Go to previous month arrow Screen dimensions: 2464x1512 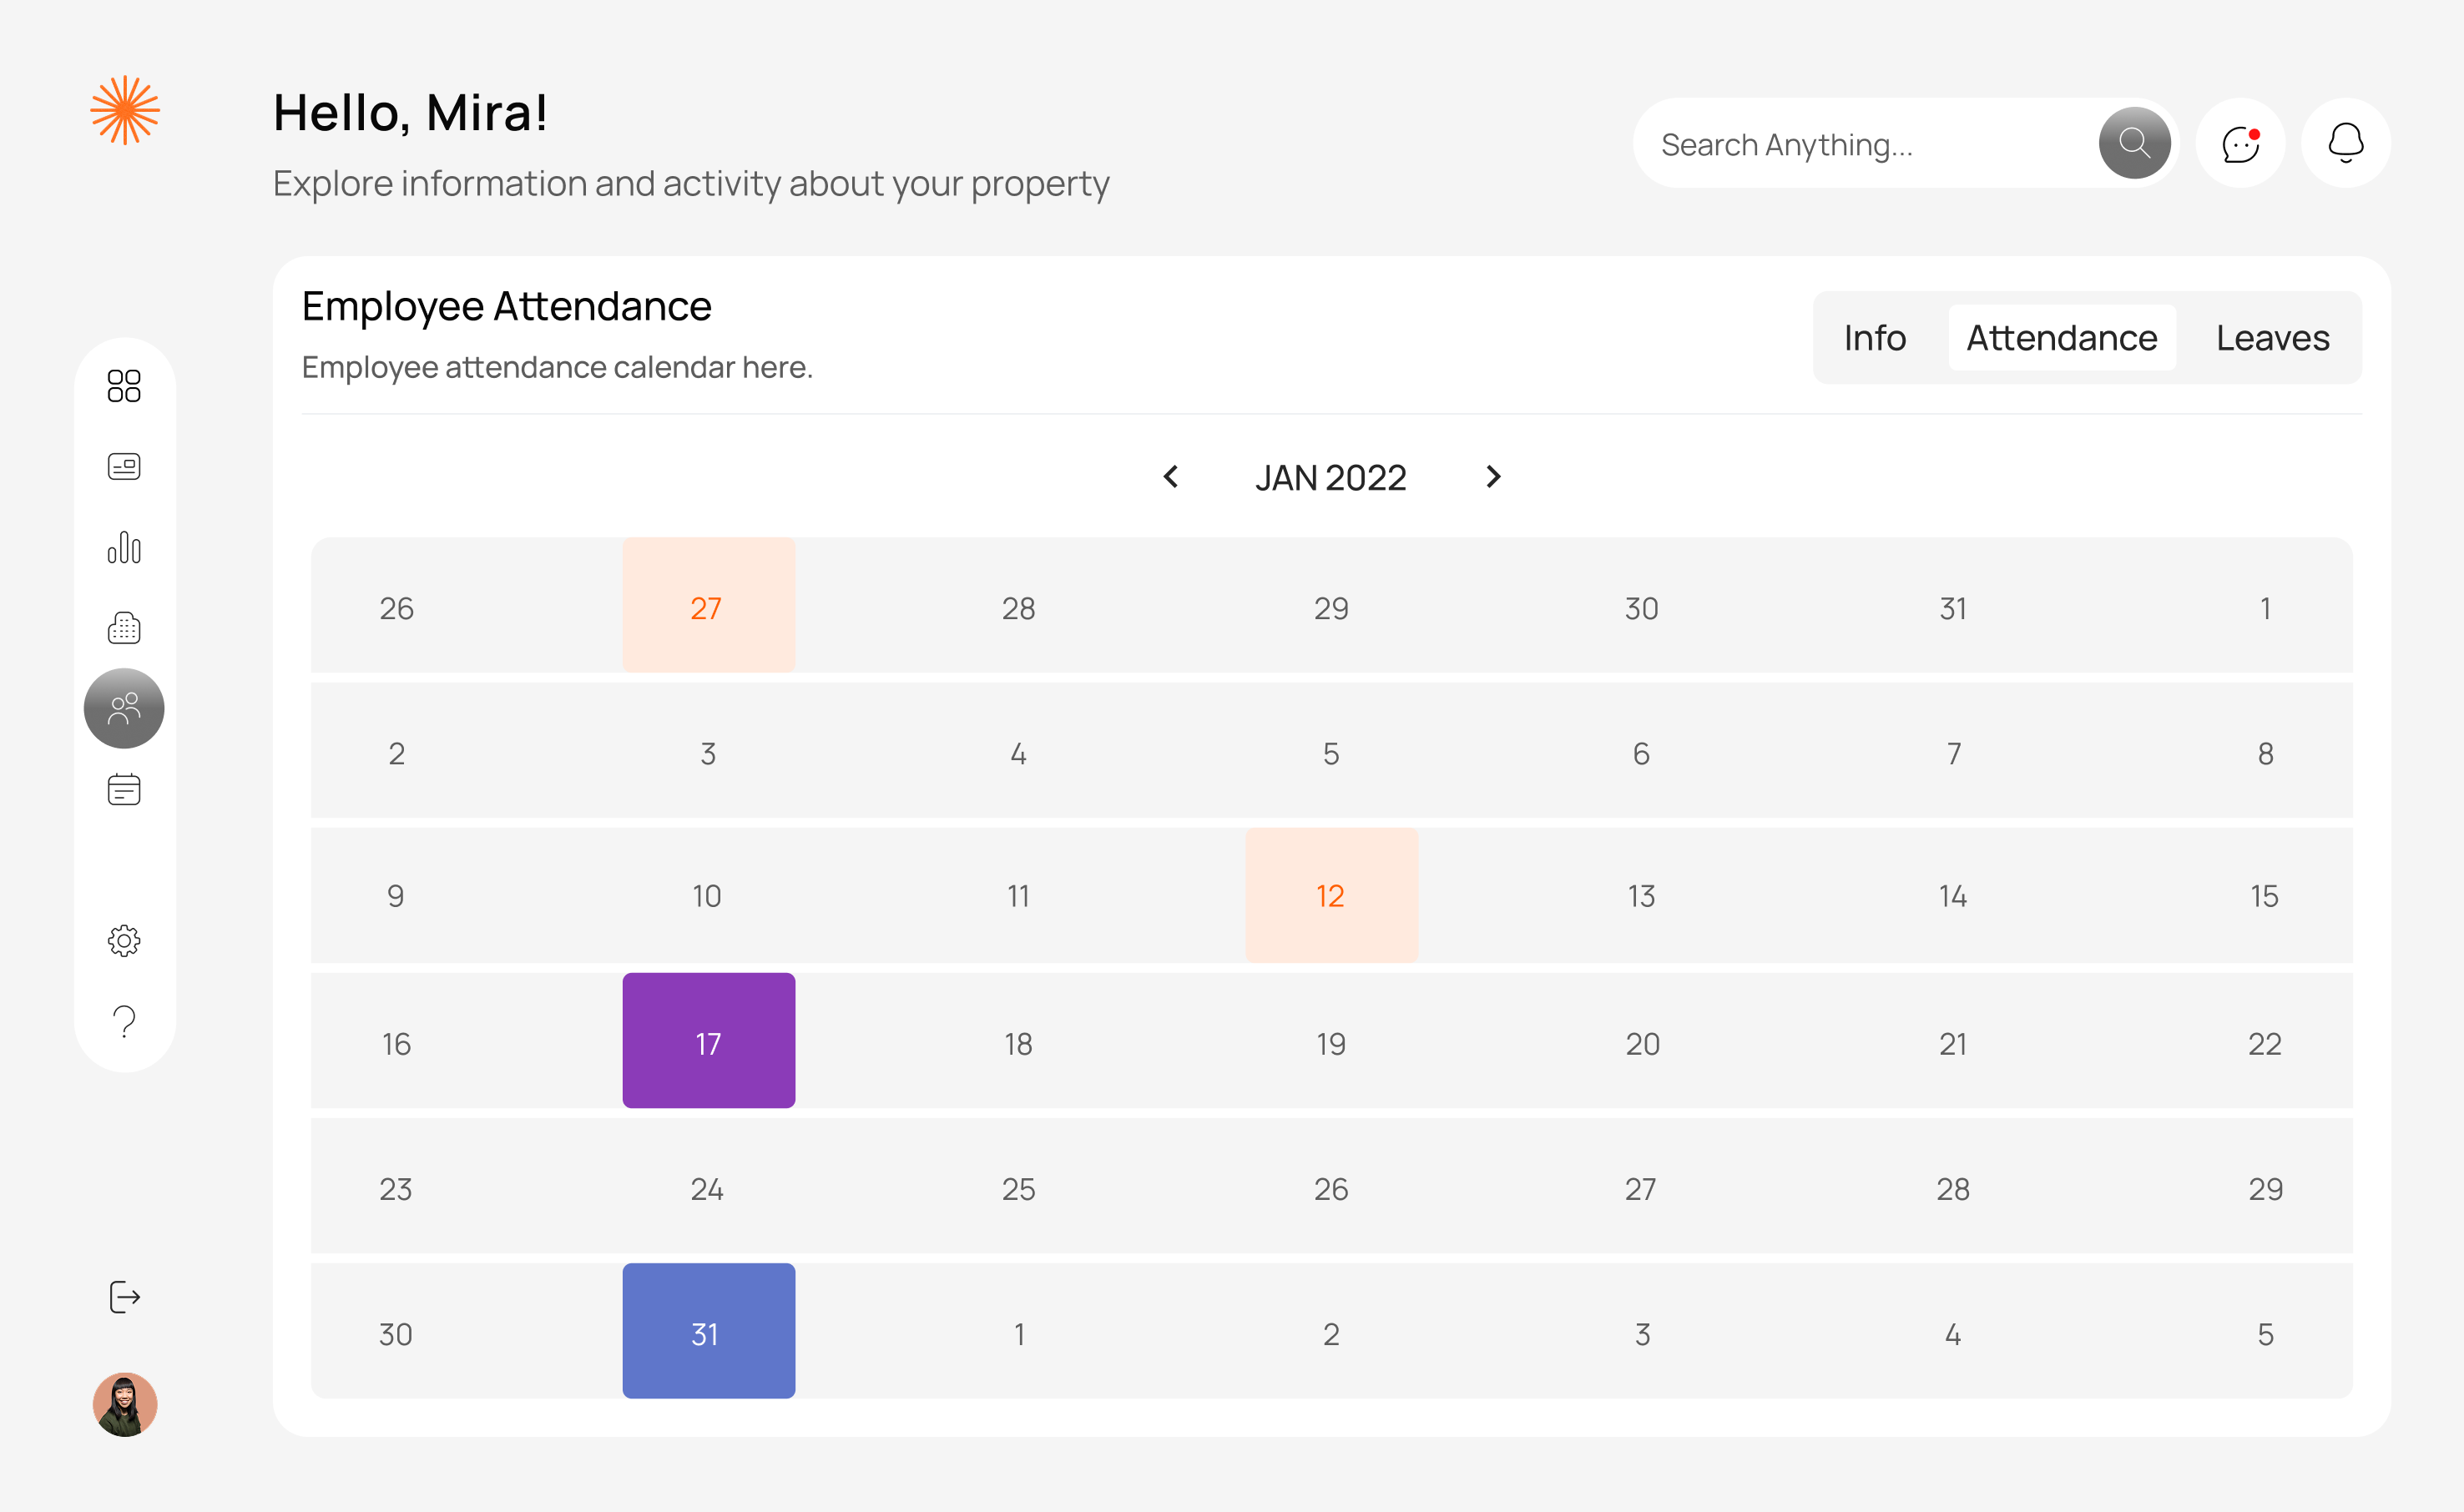tap(1171, 477)
